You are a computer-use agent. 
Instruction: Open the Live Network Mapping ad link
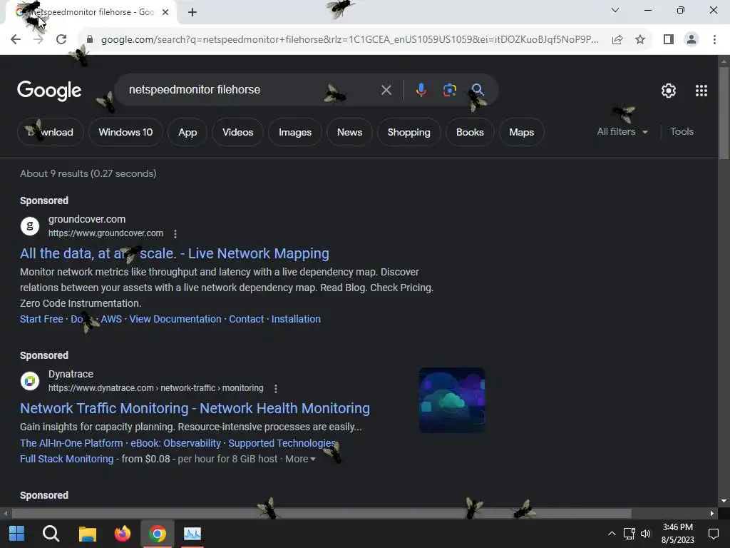pyautogui.click(x=175, y=253)
